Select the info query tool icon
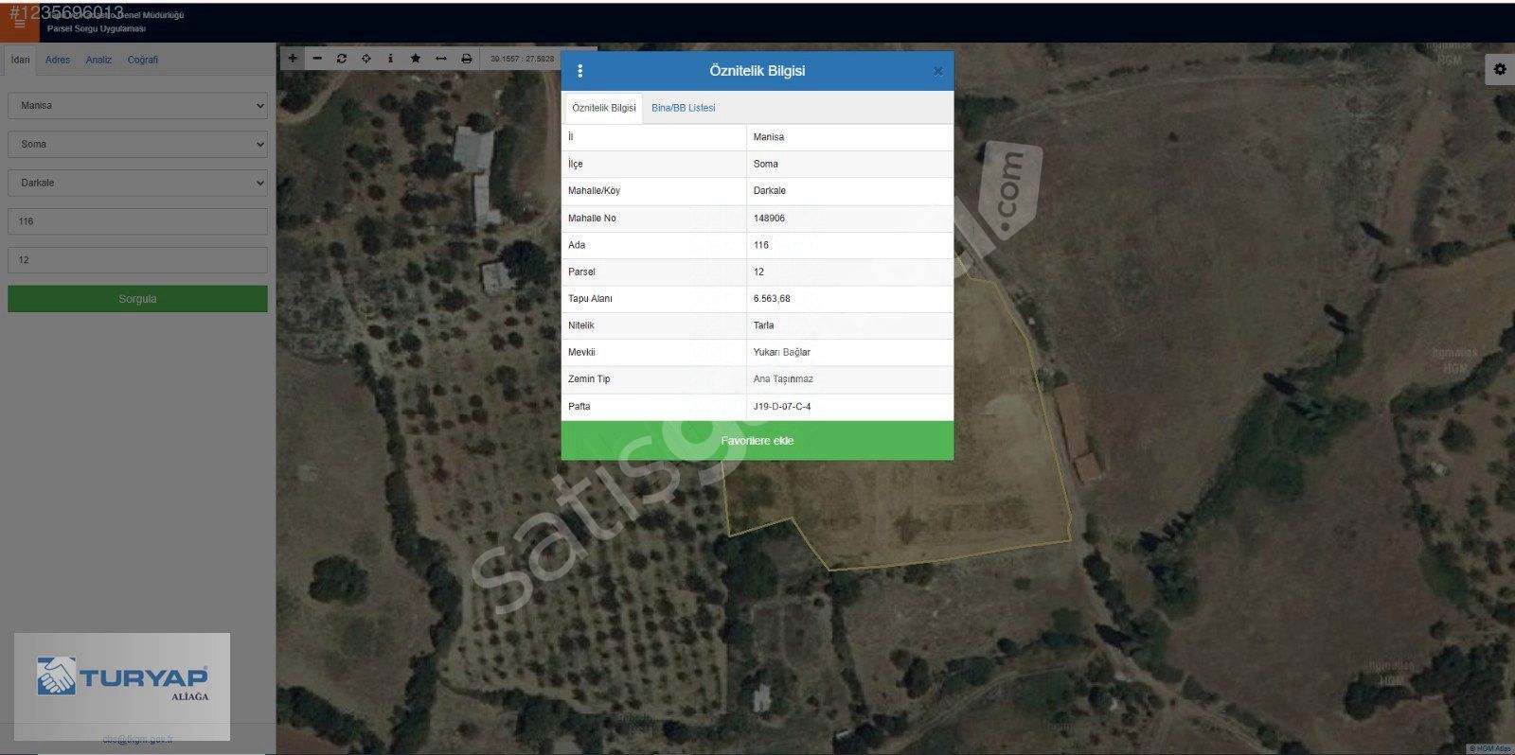This screenshot has height=755, width=1515. (x=390, y=59)
